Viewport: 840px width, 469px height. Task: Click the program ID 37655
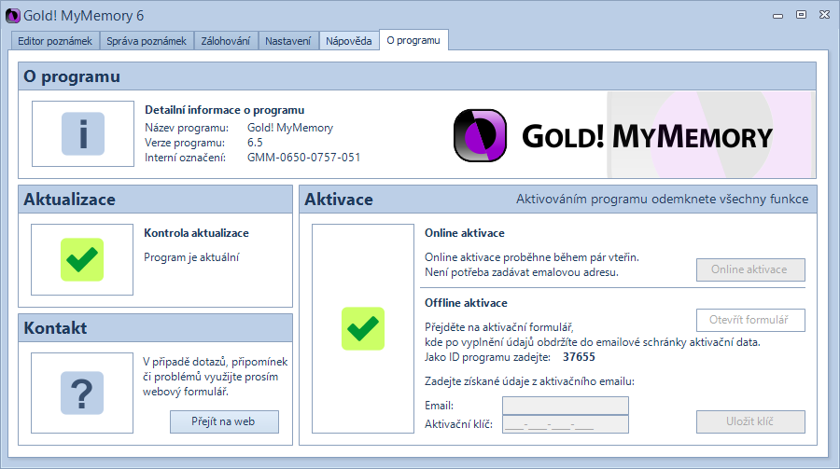[579, 357]
